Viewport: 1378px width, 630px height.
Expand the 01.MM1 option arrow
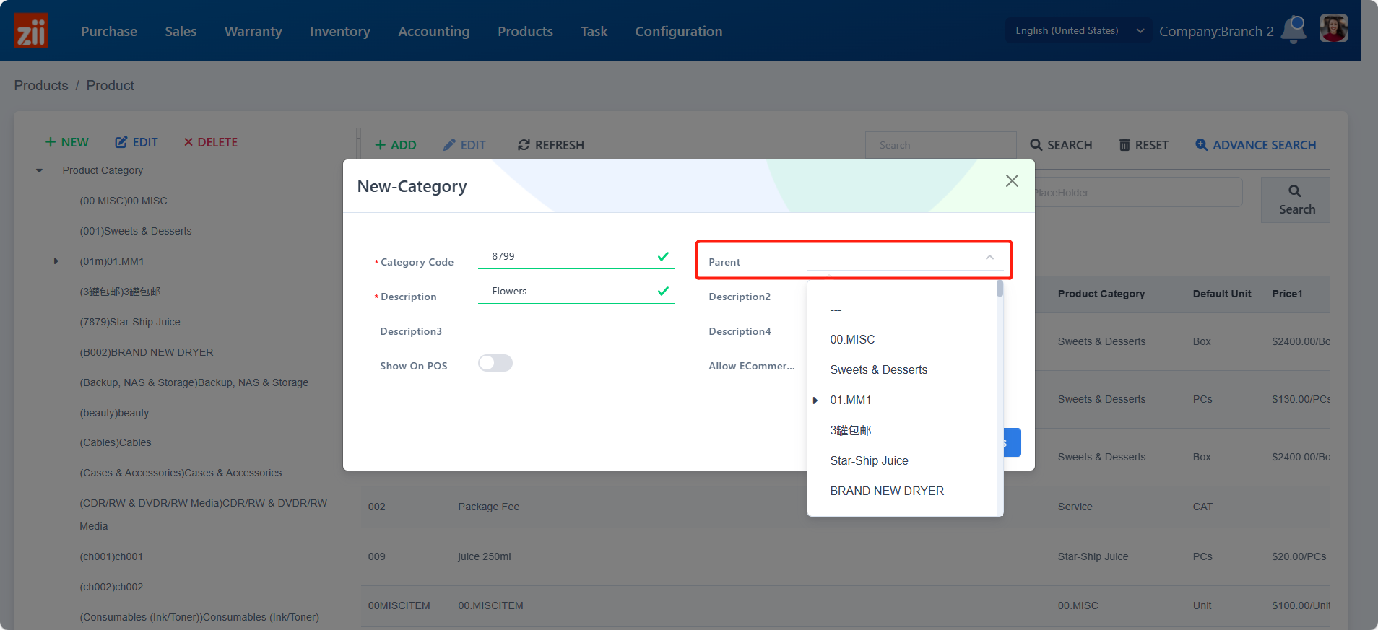(815, 401)
